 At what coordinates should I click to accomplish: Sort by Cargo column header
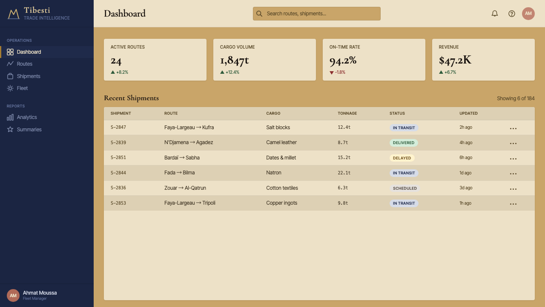(x=273, y=113)
